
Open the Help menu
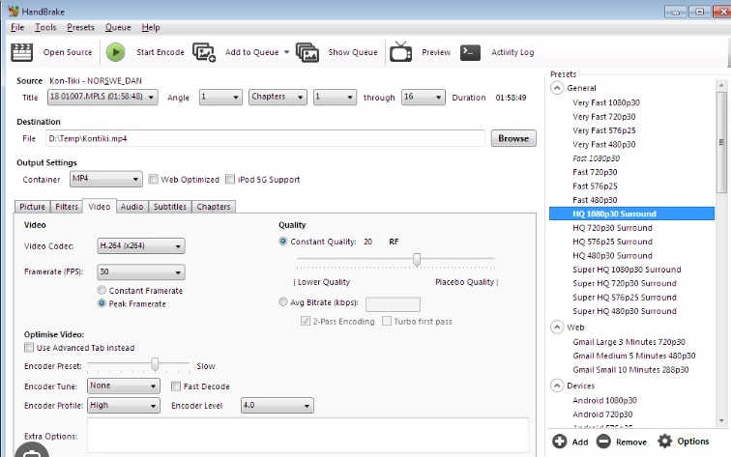tap(151, 27)
